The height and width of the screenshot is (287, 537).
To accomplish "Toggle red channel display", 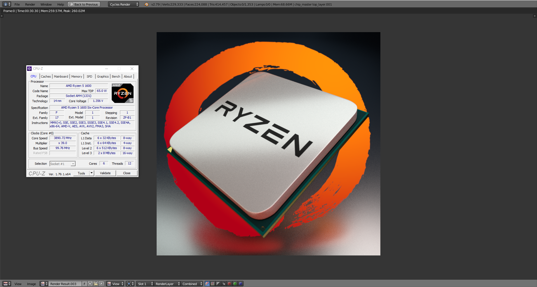I will coord(229,284).
